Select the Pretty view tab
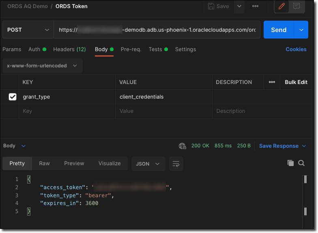Image resolution: width=318 pixels, height=233 pixels. tap(17, 163)
